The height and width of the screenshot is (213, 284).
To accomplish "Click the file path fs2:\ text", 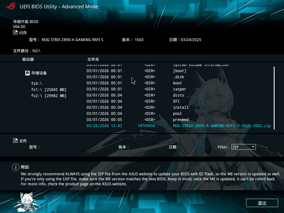I will (x=36, y=51).
